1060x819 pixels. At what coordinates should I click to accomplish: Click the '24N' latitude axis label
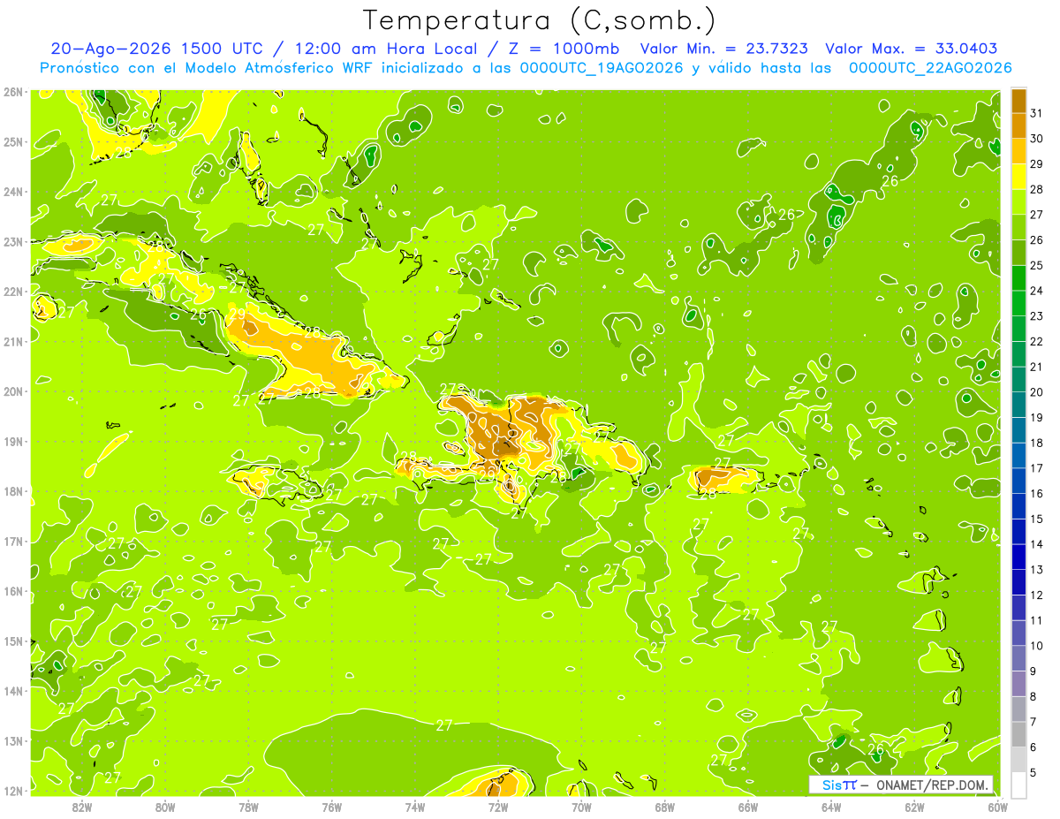pyautogui.click(x=13, y=192)
